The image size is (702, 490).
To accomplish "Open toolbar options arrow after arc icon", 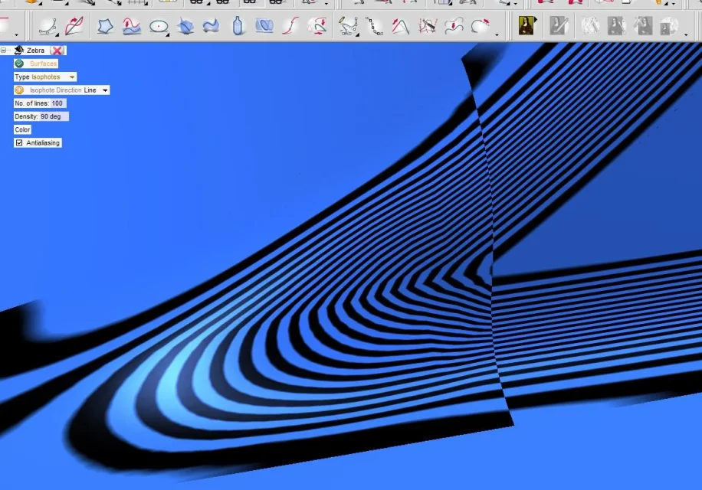I will pos(497,35).
